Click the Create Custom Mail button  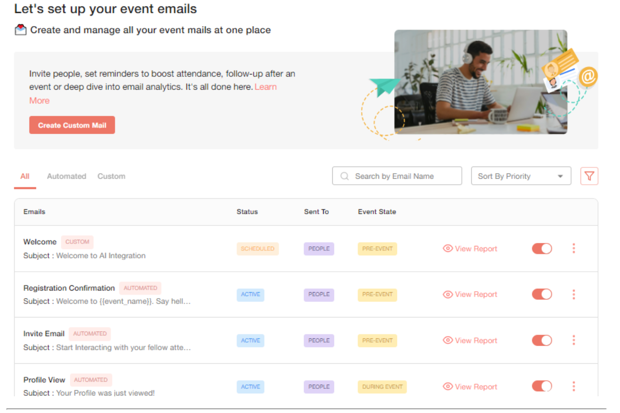click(x=72, y=125)
